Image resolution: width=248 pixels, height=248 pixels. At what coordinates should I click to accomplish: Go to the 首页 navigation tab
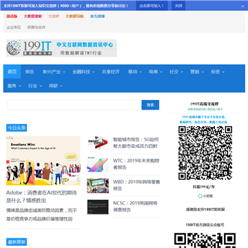pyautogui.click(x=12, y=72)
